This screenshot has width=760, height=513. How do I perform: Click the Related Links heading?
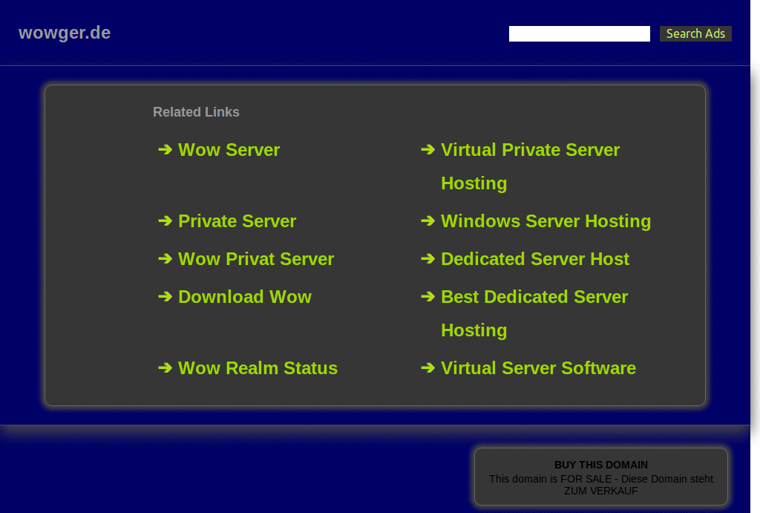[196, 112]
